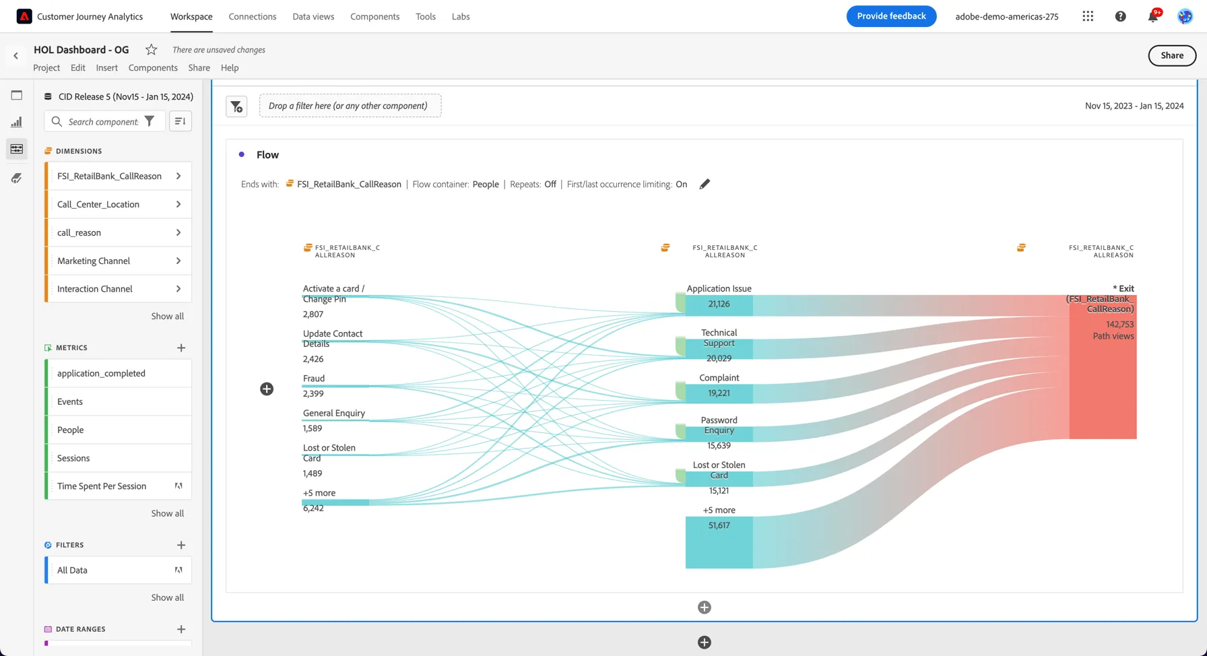Expand Interaction Channel dimension chevron
This screenshot has height=656, width=1207.
178,289
